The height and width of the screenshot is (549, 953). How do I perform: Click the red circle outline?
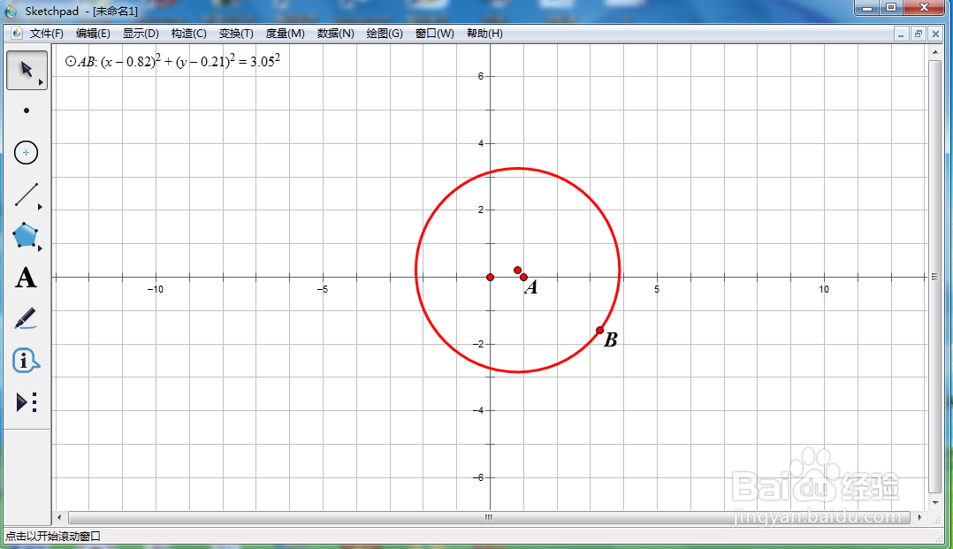coord(518,168)
